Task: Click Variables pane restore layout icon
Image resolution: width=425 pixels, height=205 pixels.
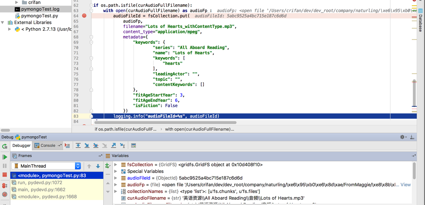Action: [x=413, y=156]
